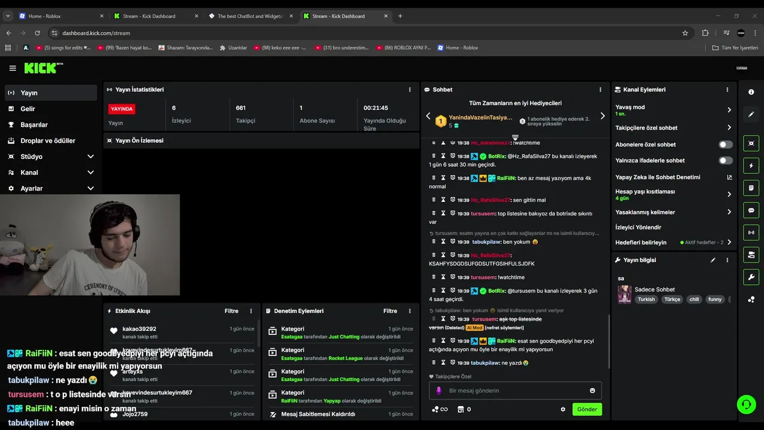The height and width of the screenshot is (430, 764).
Task: Click the browser address bar
Action: click(x=370, y=33)
